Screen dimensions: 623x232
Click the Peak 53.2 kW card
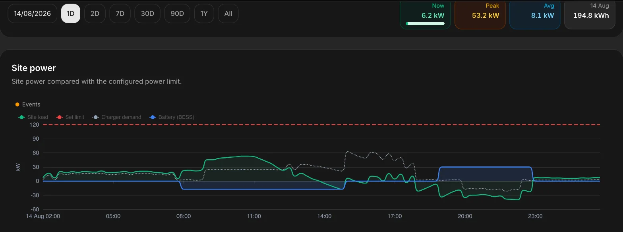click(480, 14)
